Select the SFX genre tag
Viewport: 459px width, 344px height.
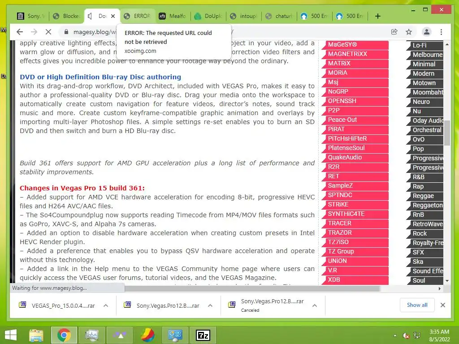(425, 252)
